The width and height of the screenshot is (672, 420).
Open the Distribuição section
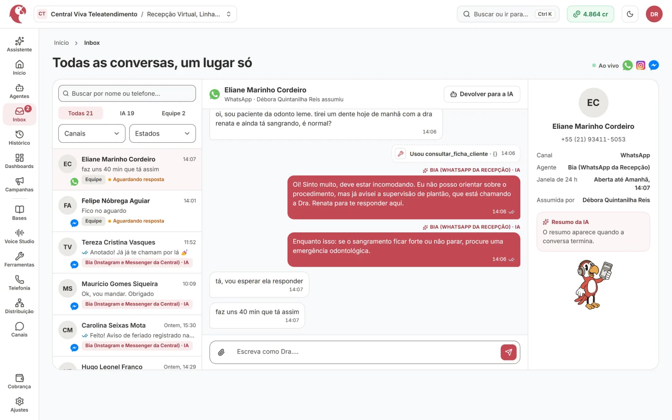click(19, 307)
